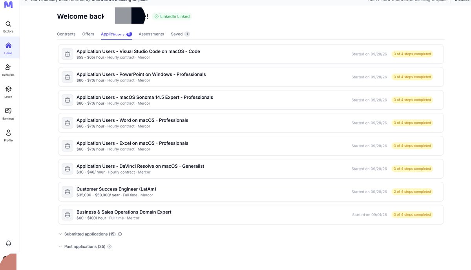Click briefcase icon for Word on macOS application
Image resolution: width=471 pixels, height=270 pixels.
[68, 123]
